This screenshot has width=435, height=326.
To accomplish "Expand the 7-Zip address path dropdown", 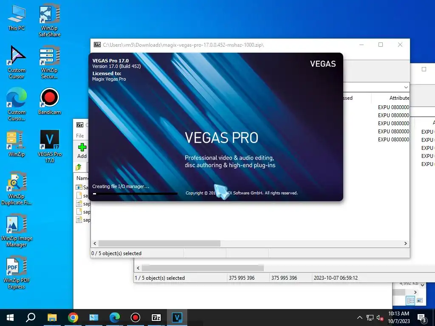I will tap(406, 87).
